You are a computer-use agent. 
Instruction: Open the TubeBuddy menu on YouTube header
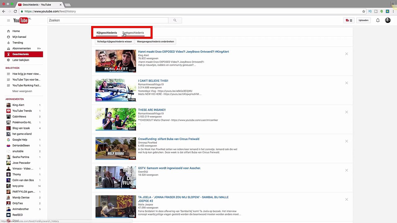349,20
